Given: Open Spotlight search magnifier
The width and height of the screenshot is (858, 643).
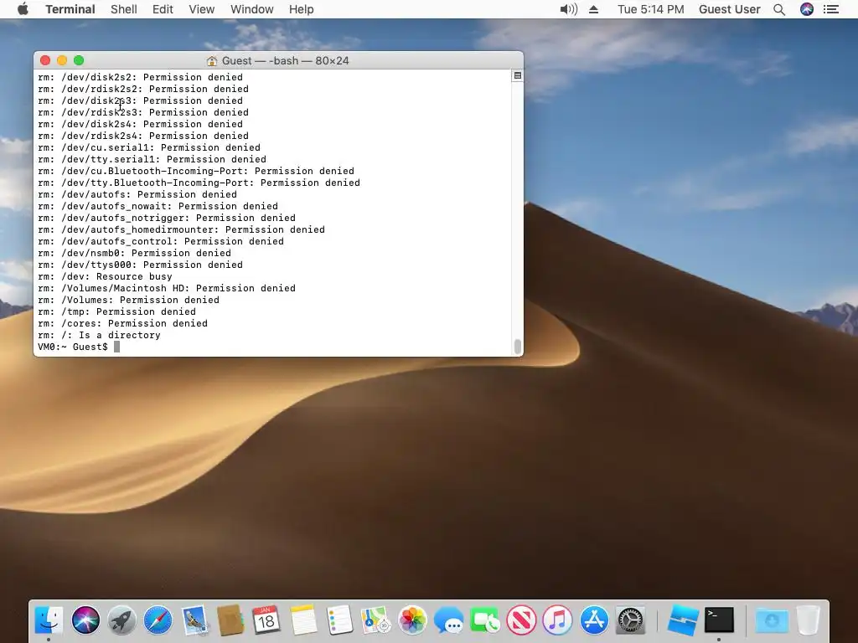Looking at the screenshot, I should pyautogui.click(x=779, y=9).
